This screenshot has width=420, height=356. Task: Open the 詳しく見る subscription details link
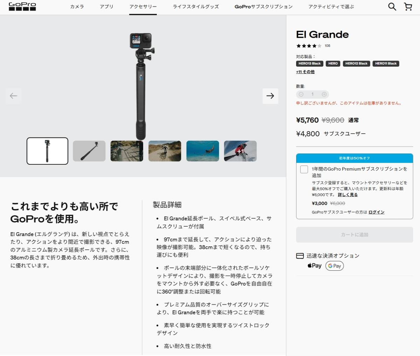[x=348, y=195]
